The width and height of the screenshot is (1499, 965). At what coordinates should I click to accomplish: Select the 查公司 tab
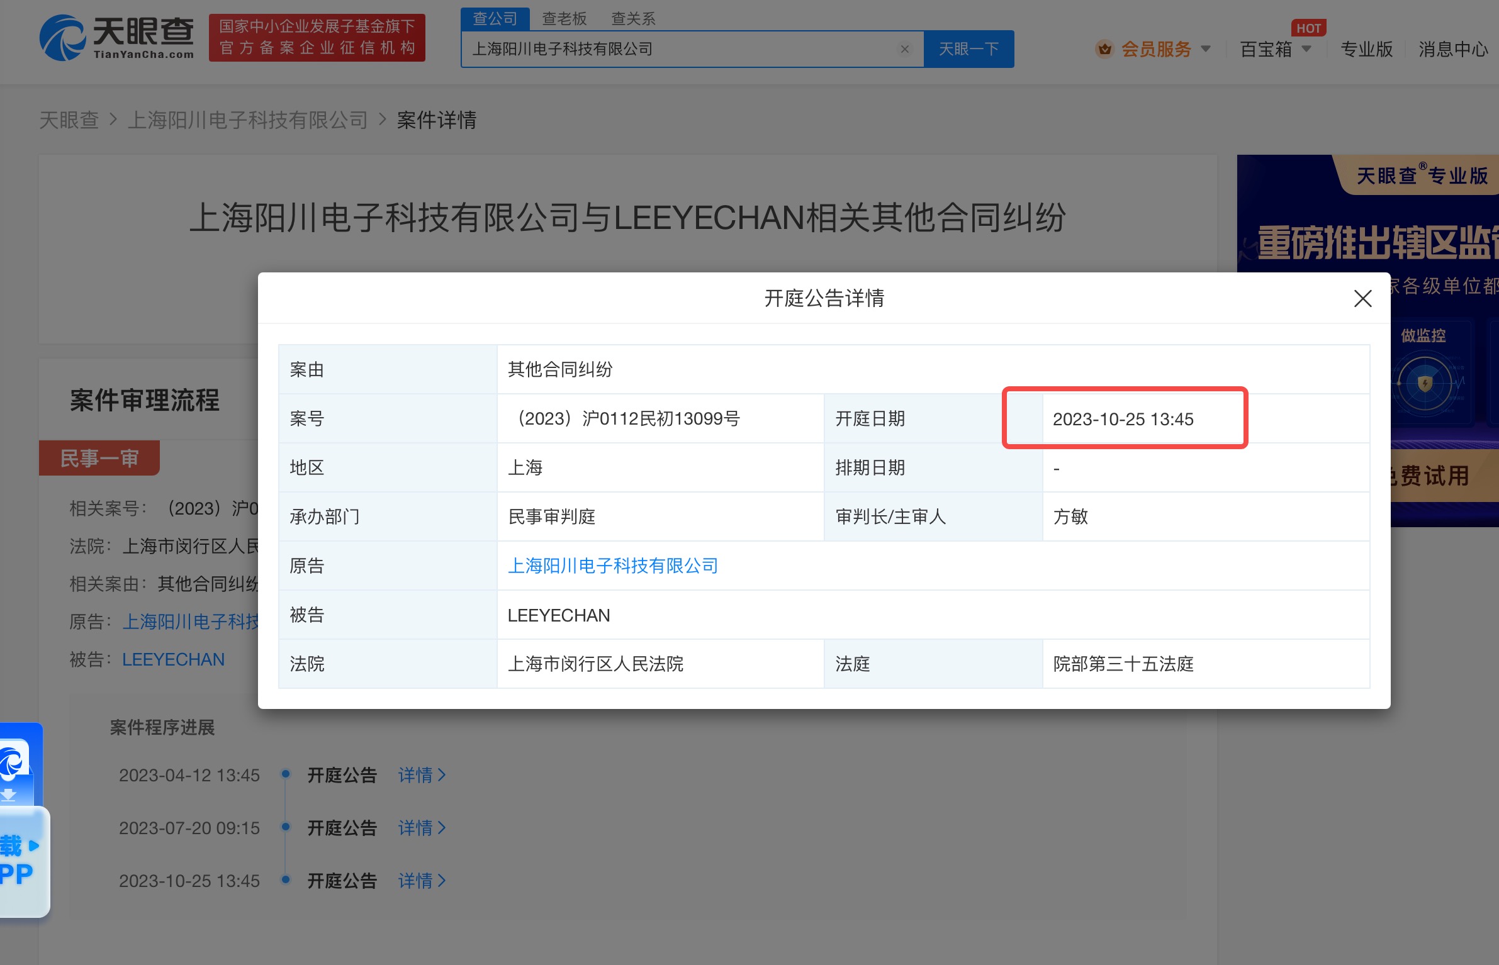coord(495,19)
